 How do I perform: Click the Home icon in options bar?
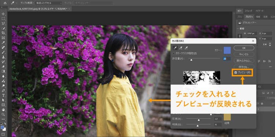click(5, 3)
